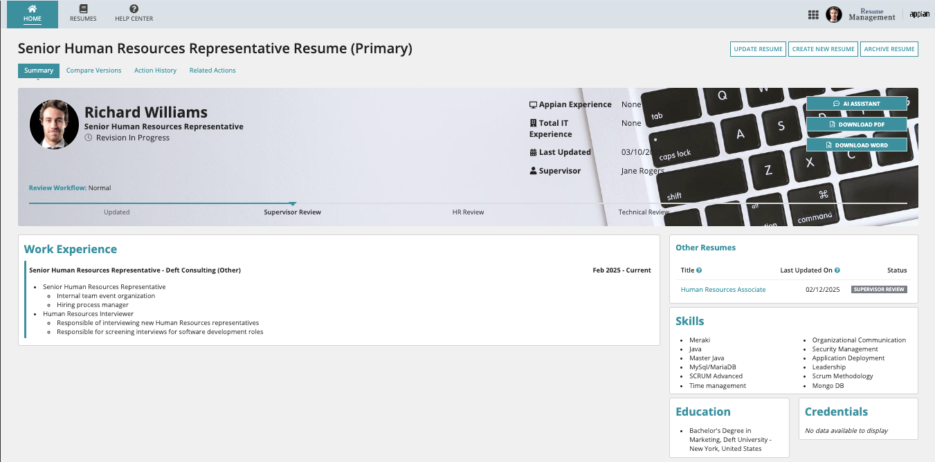
Task: Click the Leadership skill
Action: click(x=829, y=367)
